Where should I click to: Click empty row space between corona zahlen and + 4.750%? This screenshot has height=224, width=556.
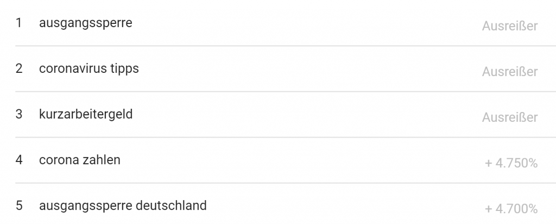[302, 160]
